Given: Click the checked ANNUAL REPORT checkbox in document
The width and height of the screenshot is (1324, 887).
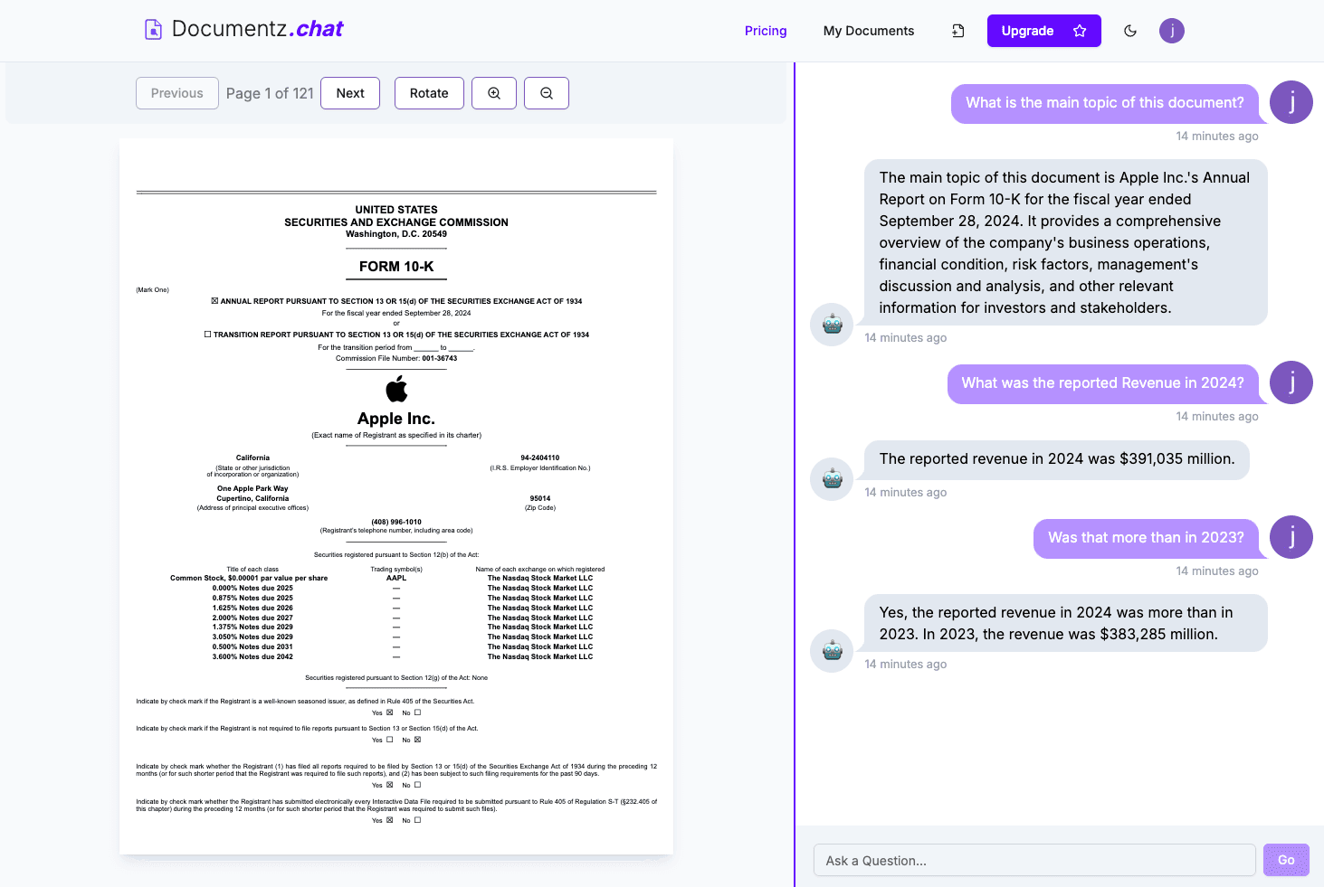Looking at the screenshot, I should click(x=214, y=301).
